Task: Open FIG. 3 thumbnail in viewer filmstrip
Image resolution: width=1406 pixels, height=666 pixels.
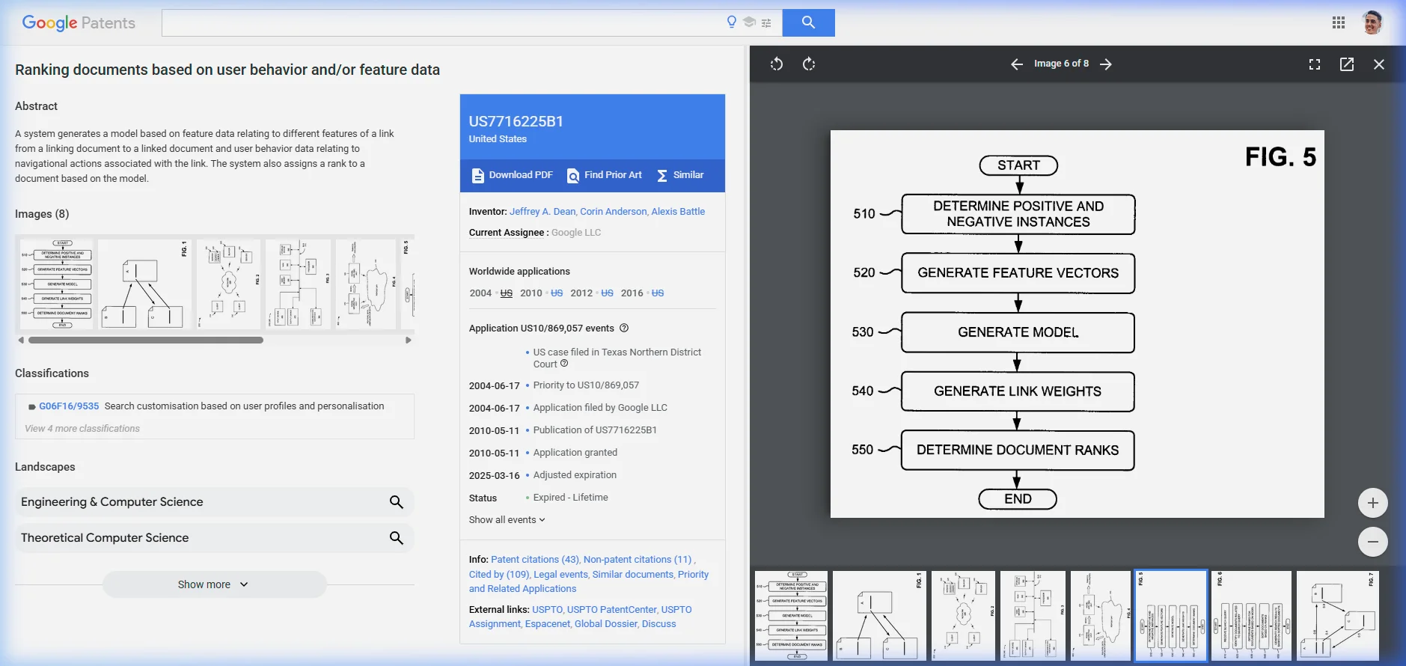Action: 1033,616
